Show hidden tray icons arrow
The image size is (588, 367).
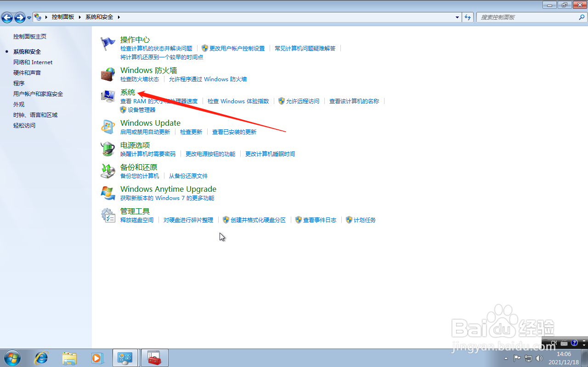tap(507, 358)
